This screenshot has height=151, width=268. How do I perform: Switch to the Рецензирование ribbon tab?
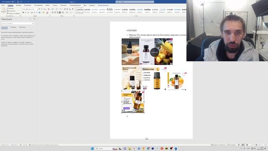tap(75, 5)
